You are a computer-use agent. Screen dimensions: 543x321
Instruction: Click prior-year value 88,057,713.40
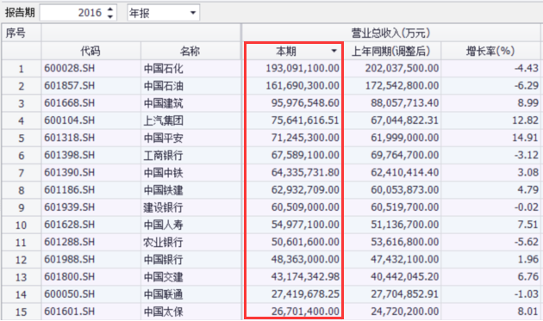click(405, 102)
